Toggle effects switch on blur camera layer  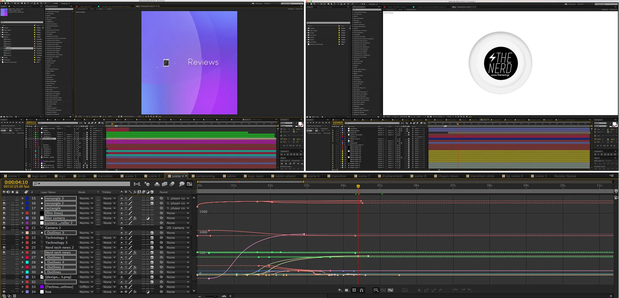[135, 218]
